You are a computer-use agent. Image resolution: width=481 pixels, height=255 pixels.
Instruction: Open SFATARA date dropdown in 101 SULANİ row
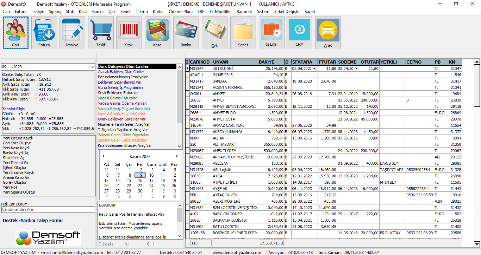314,68
